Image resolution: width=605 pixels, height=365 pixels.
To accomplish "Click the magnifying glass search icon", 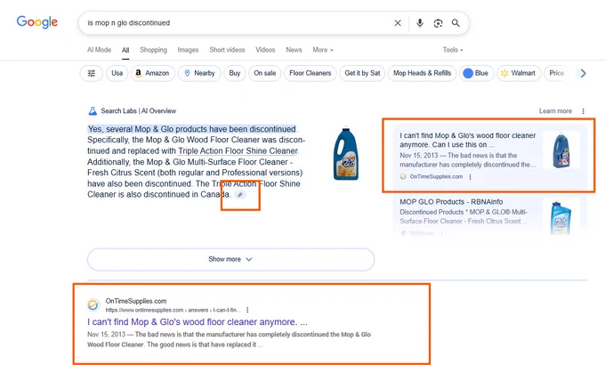I will click(456, 23).
